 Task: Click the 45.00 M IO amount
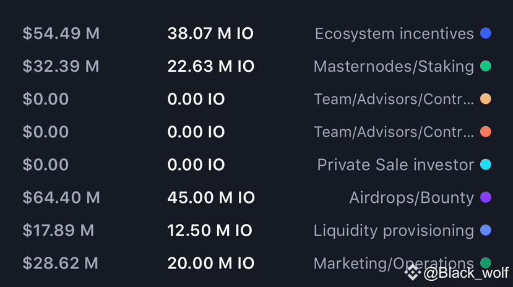pyautogui.click(x=211, y=197)
